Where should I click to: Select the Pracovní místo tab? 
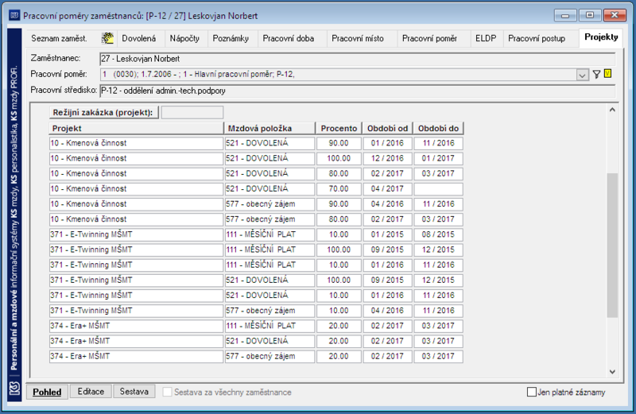click(x=358, y=38)
